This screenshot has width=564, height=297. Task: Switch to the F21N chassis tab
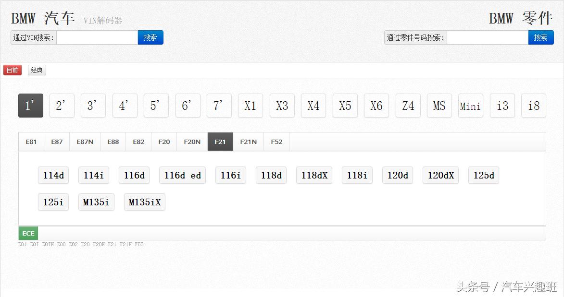coord(249,142)
